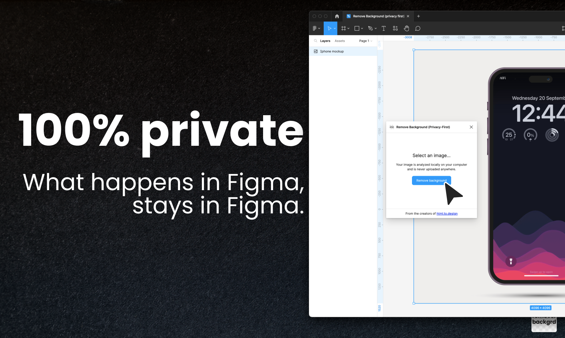Open the Figma main menu

[x=315, y=29]
